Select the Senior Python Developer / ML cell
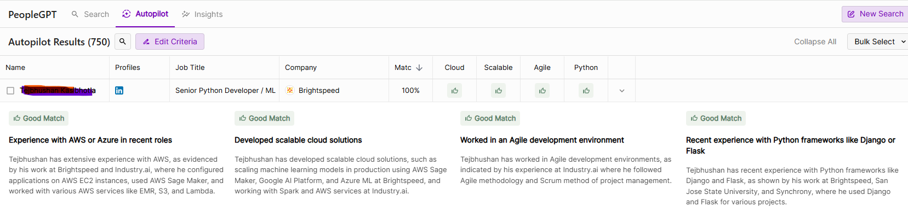 pos(225,91)
